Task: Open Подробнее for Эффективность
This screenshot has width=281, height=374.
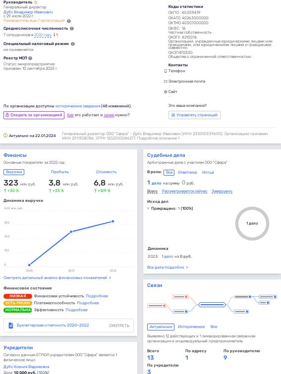Action: [76, 310]
